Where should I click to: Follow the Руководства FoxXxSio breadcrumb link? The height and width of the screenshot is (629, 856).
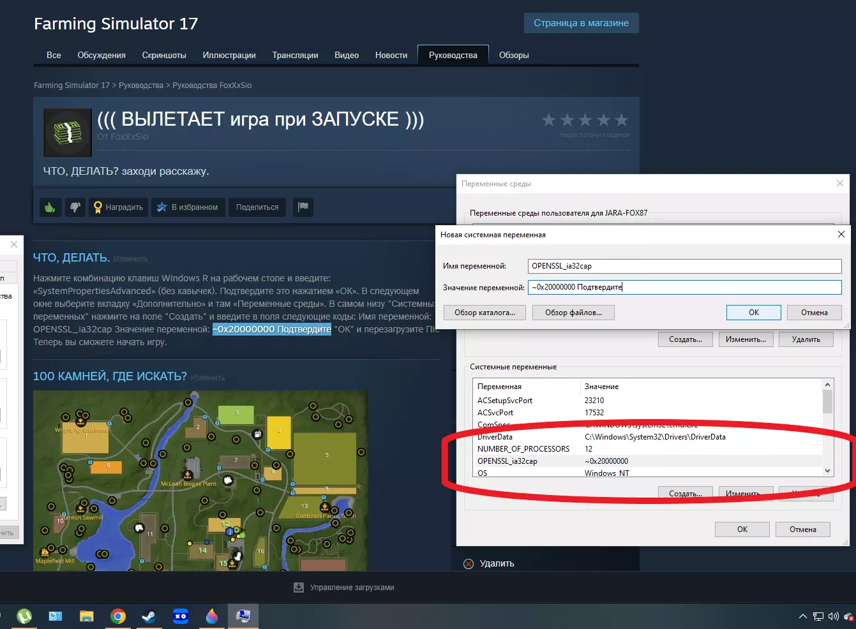coord(212,85)
